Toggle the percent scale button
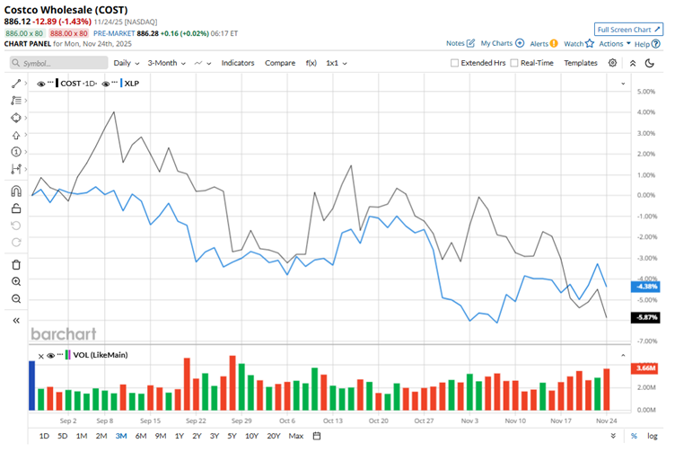 pyautogui.click(x=634, y=436)
